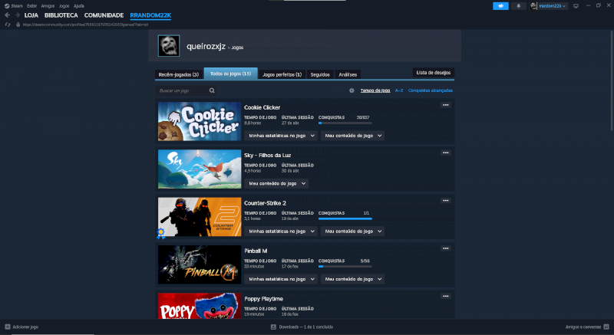Click the back navigation arrow
The width and height of the screenshot is (614, 335).
[7, 15]
